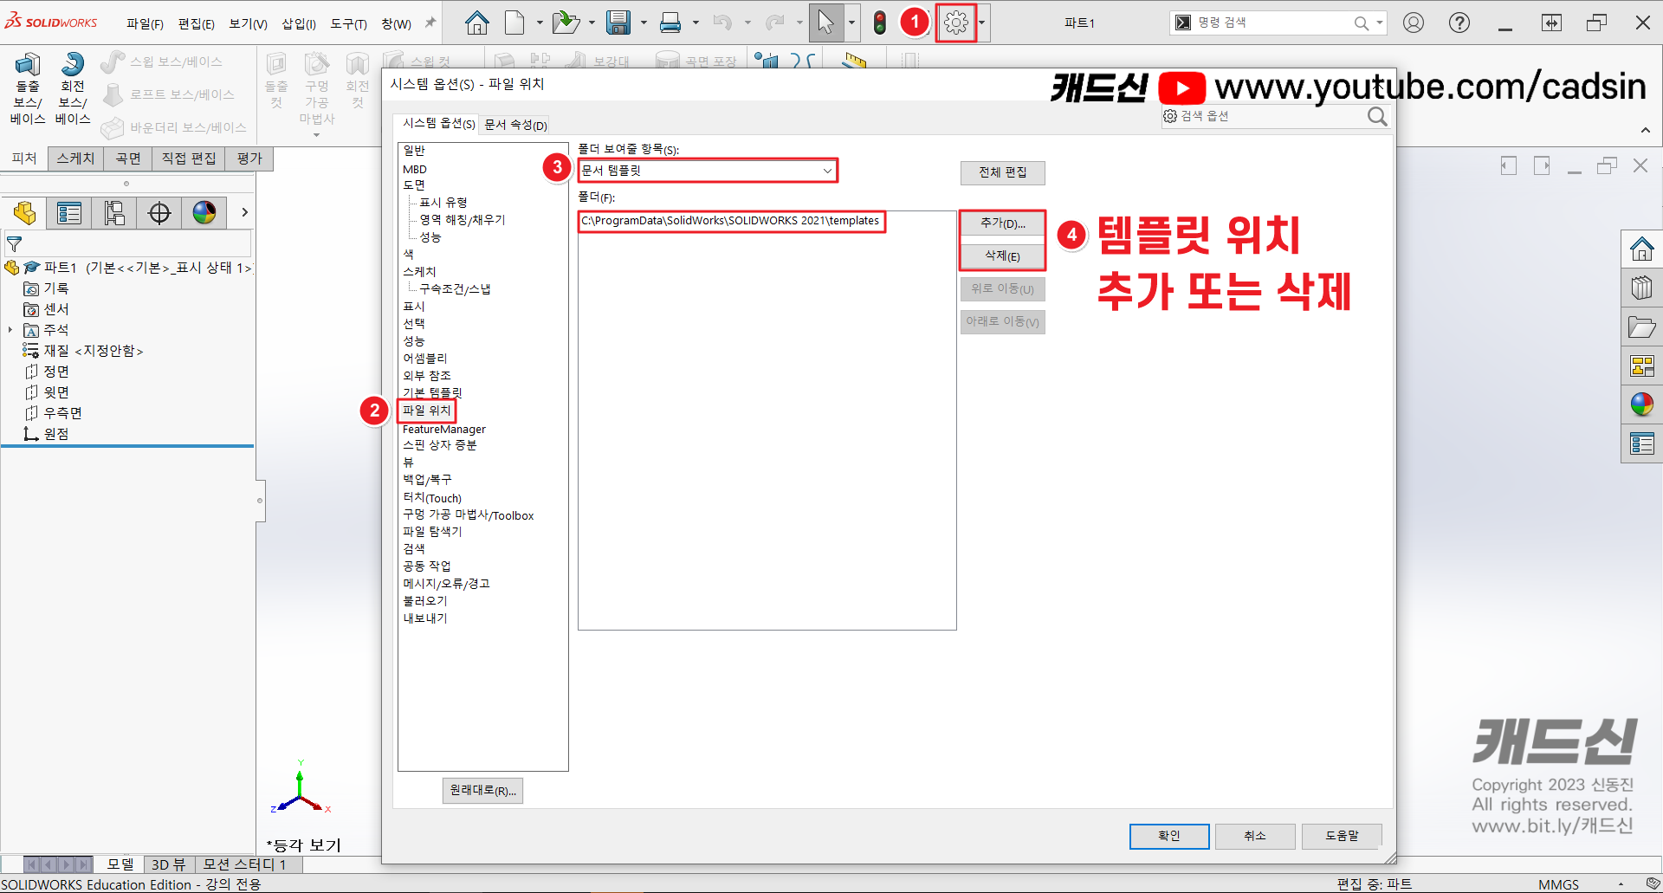
Task: Open SOLIDWORKS Resources home icon in task pane
Action: pyautogui.click(x=1641, y=249)
